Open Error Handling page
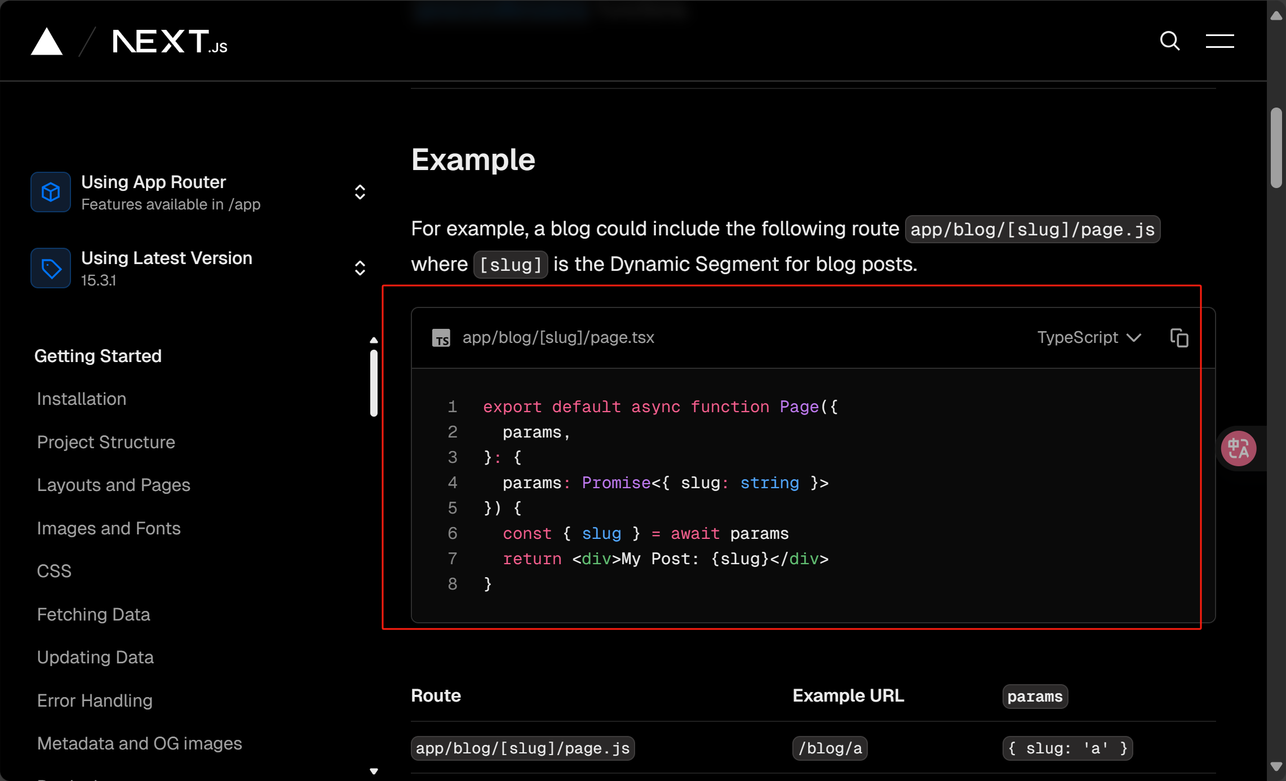1286x781 pixels. point(95,700)
